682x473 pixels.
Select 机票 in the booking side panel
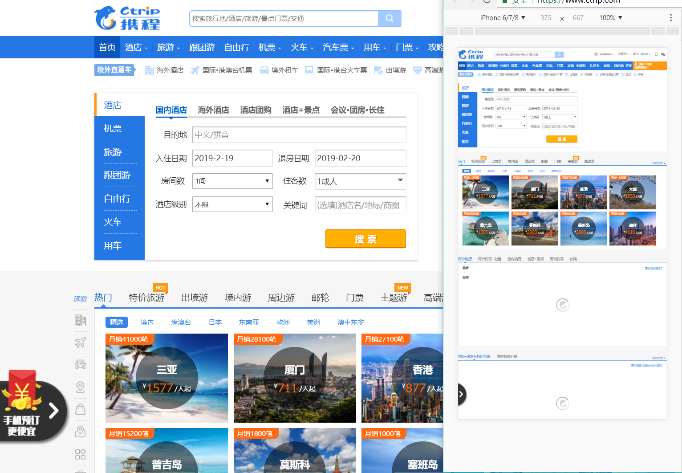(x=119, y=128)
